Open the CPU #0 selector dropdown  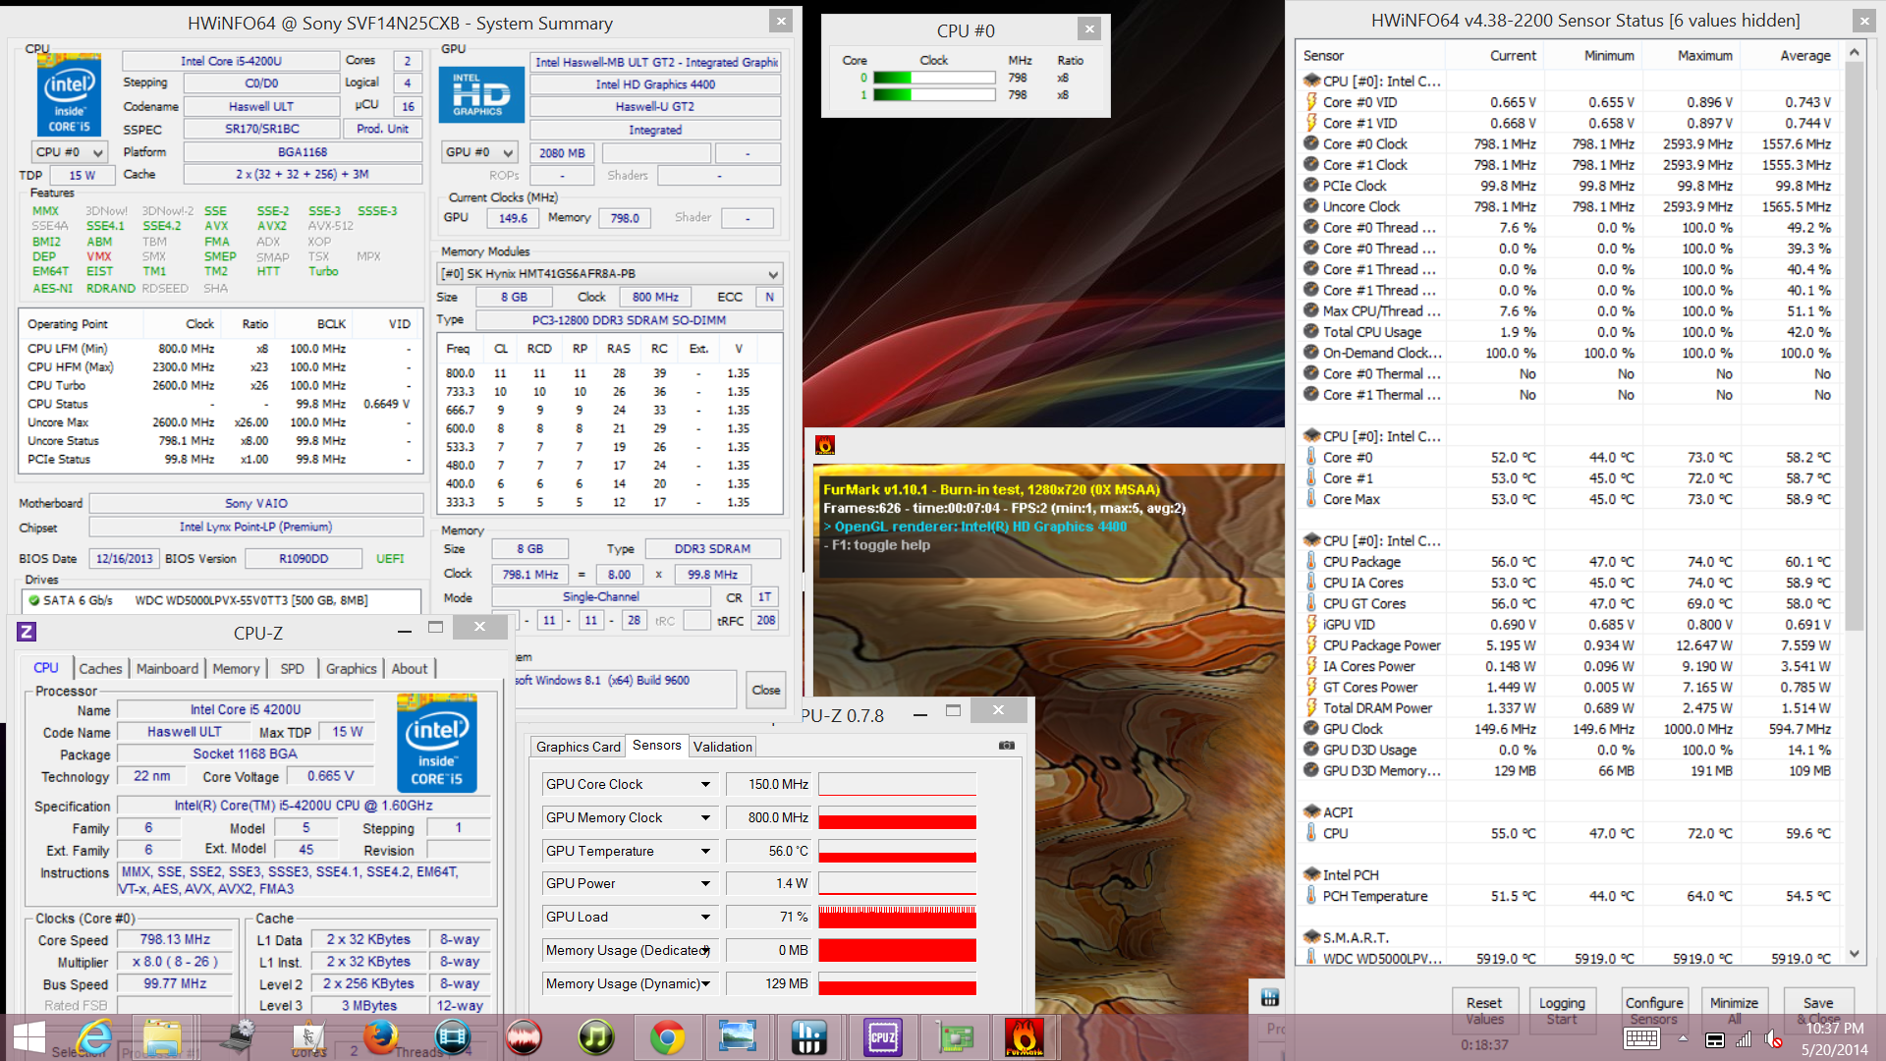[x=69, y=152]
